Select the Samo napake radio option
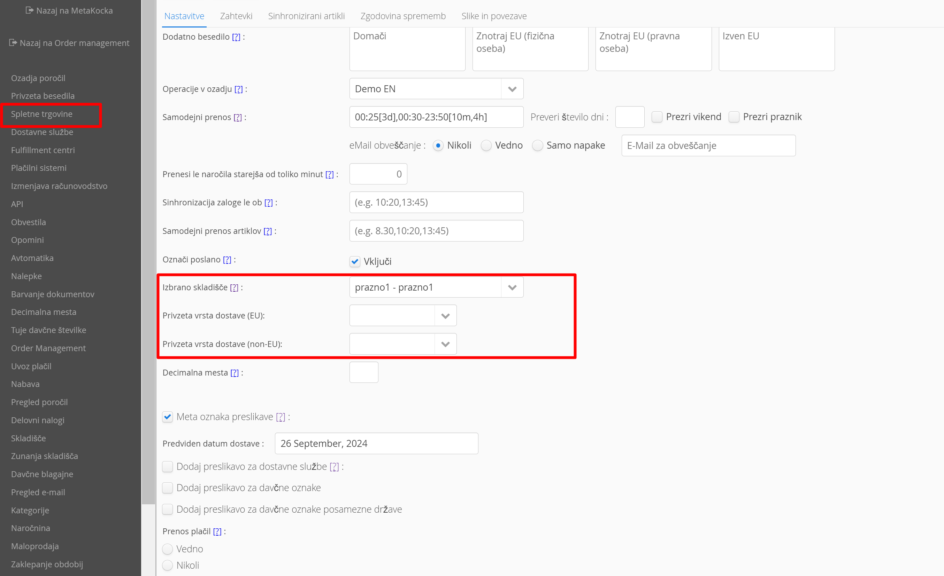Screen dimensions: 944x576 (538, 146)
